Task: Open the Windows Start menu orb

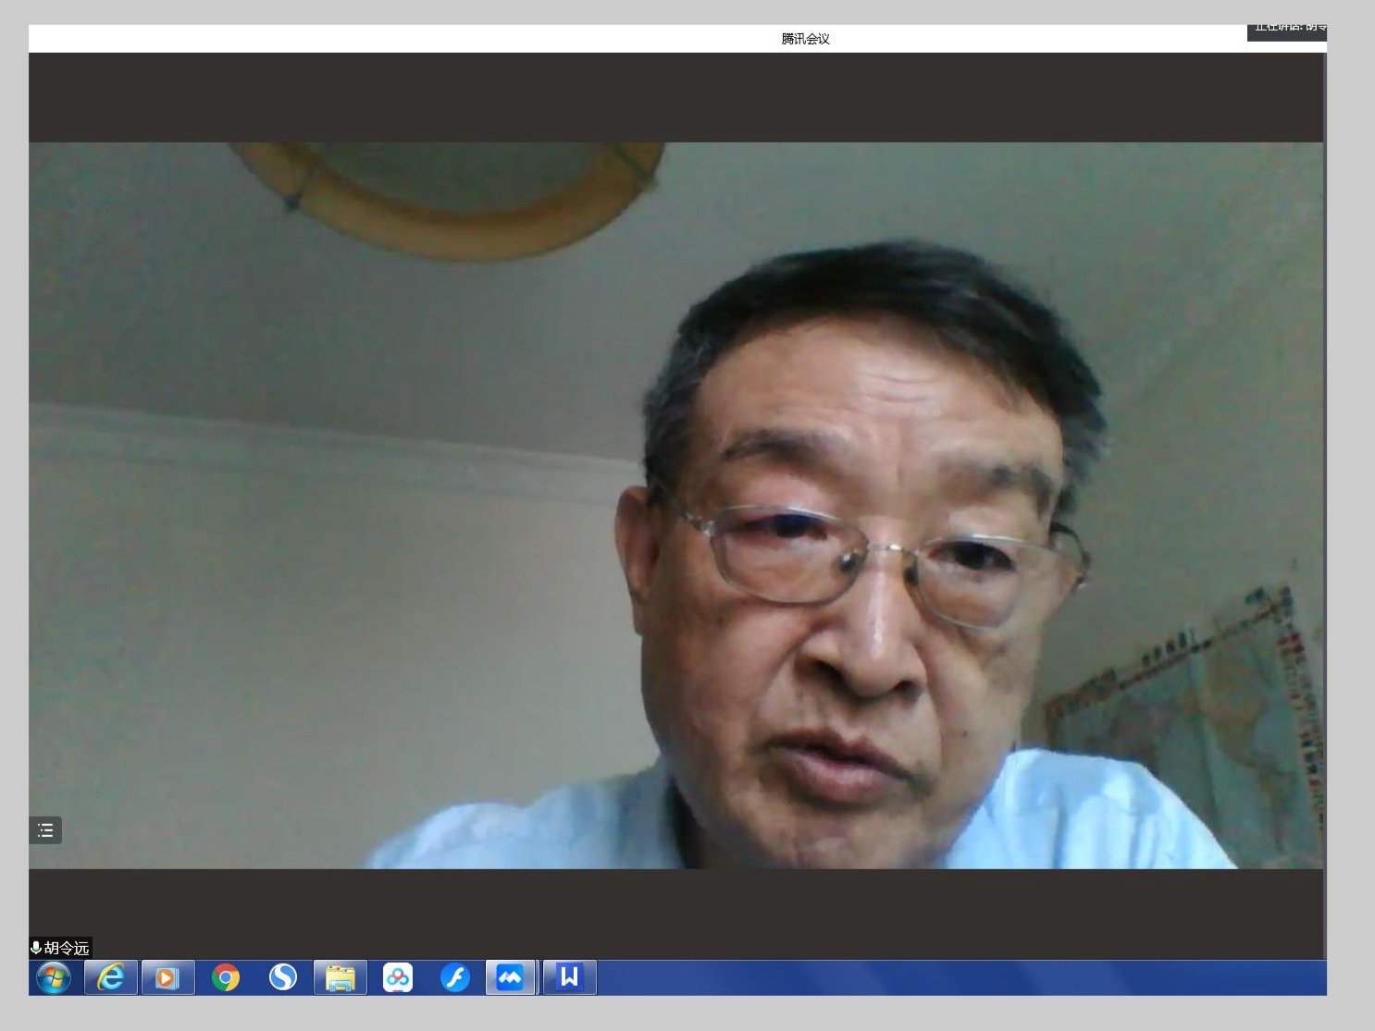Action: 53,977
